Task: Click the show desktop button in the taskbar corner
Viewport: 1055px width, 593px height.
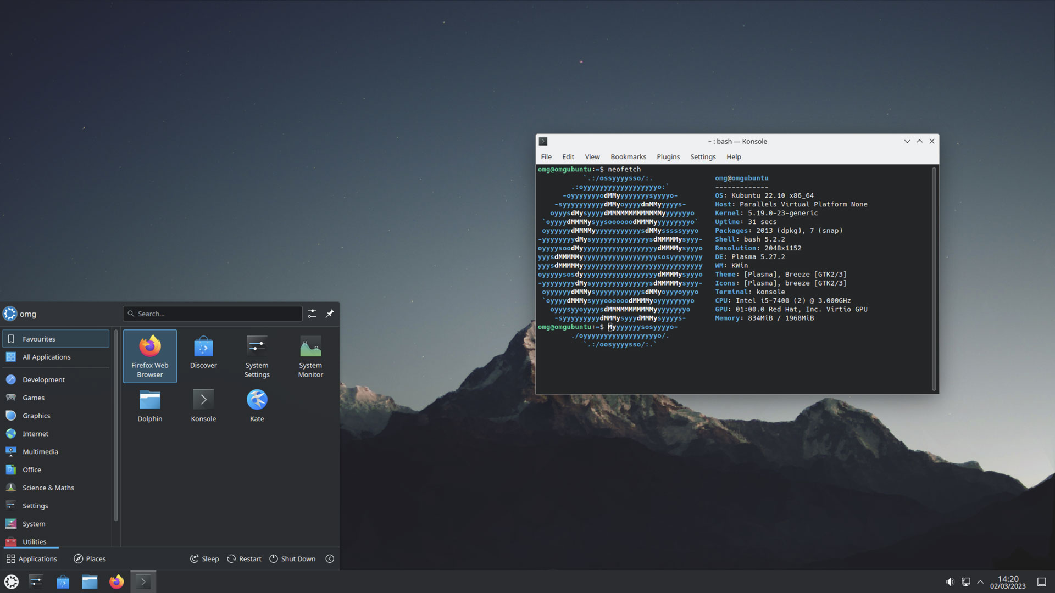Action: (x=1041, y=582)
